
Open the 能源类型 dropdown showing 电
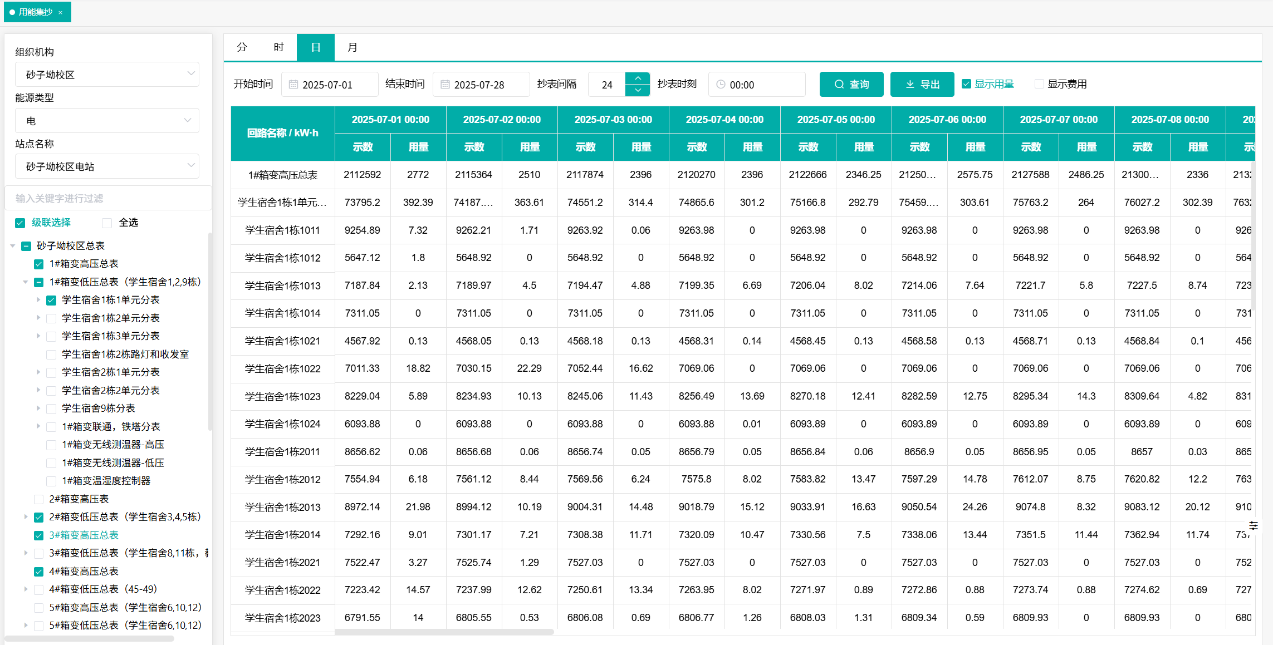tap(107, 121)
